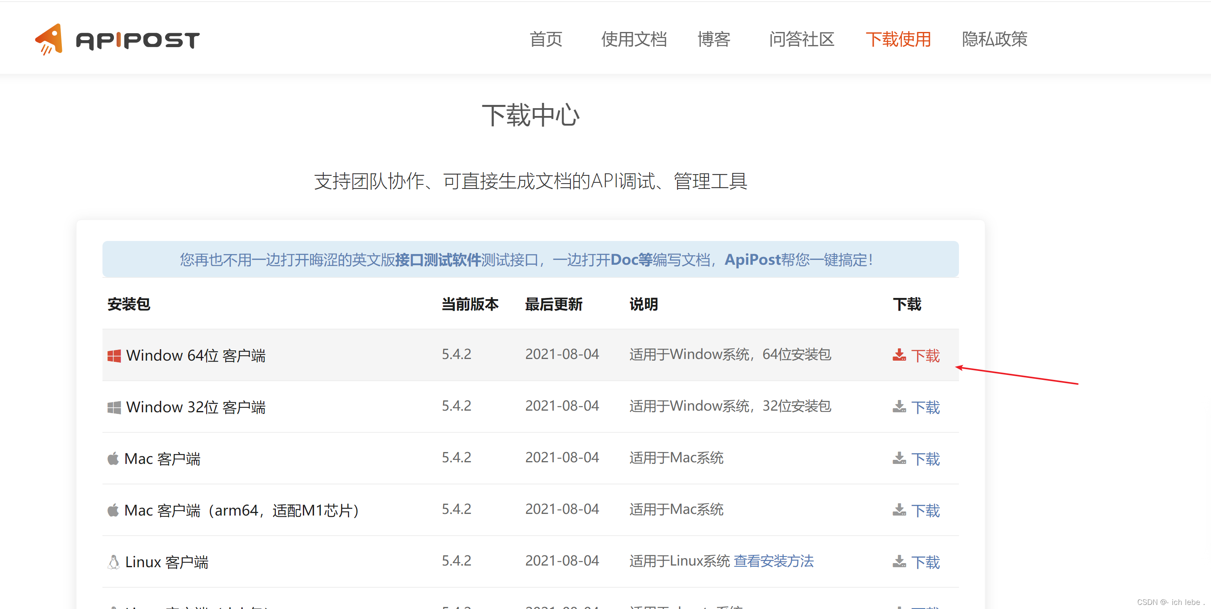Select the 下载使用 navigation tab

[898, 39]
